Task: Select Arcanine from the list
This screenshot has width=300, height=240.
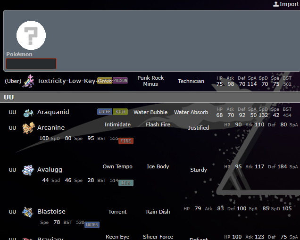Action: 51,128
